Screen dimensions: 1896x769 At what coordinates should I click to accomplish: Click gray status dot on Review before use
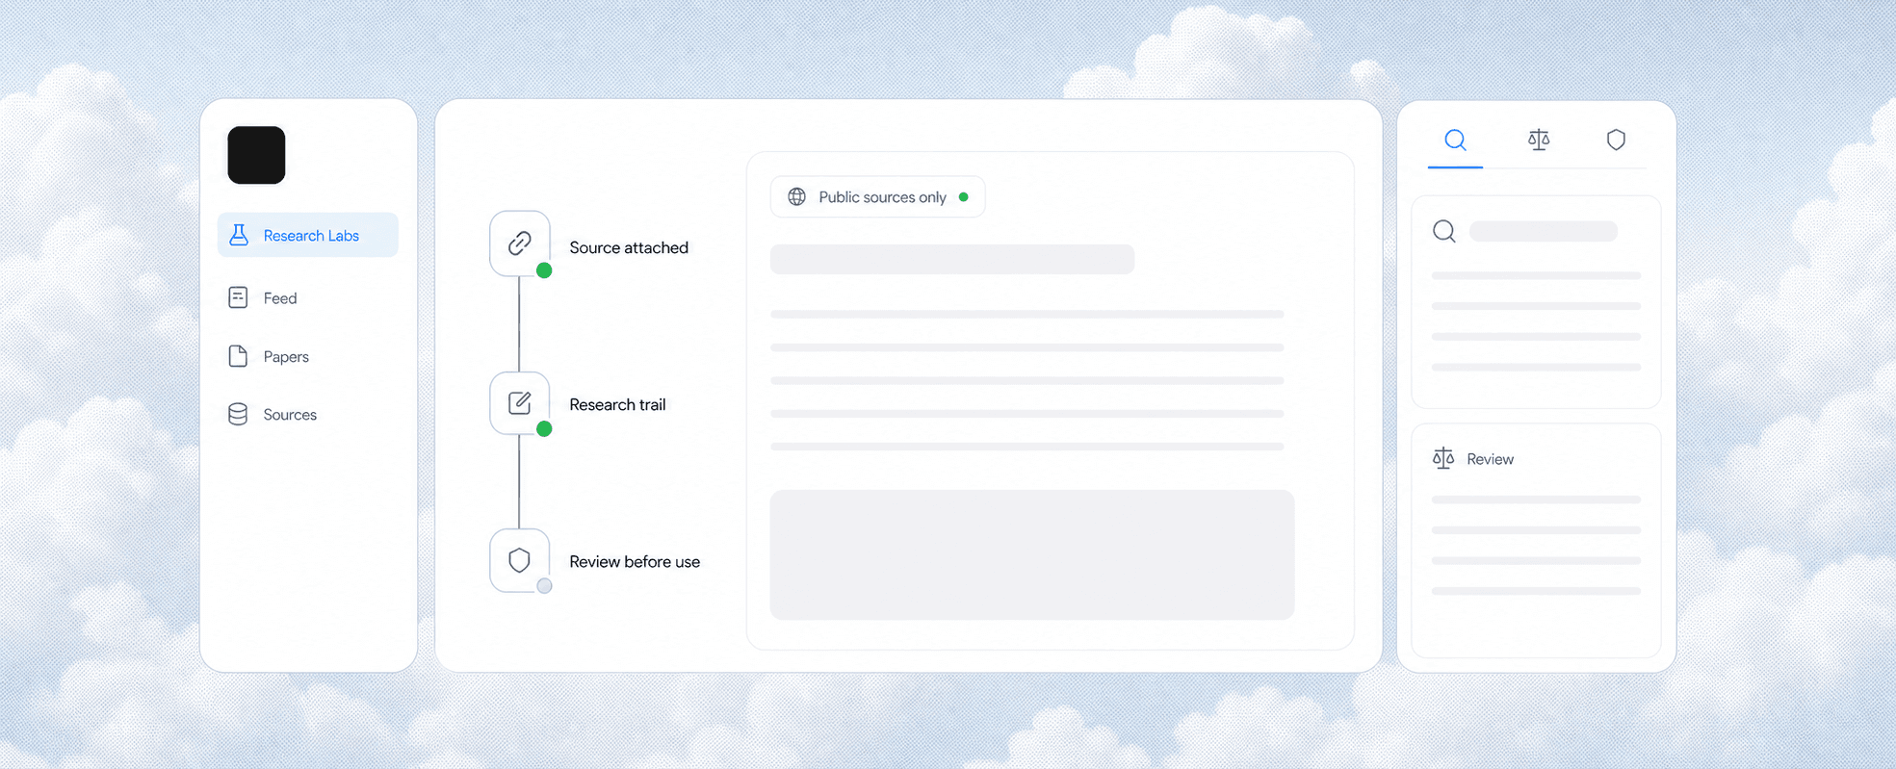pyautogui.click(x=544, y=585)
